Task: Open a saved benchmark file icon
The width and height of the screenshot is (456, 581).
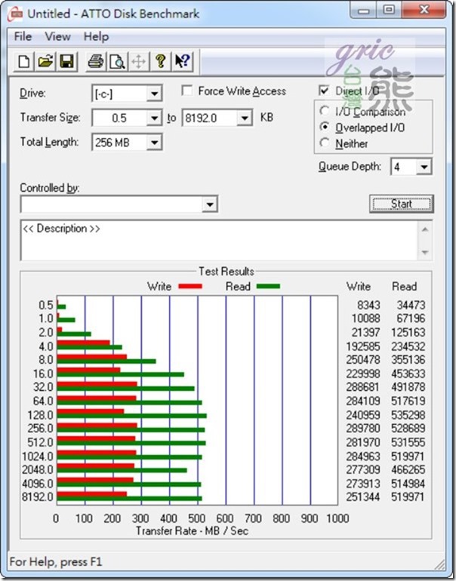Action: pyautogui.click(x=45, y=61)
